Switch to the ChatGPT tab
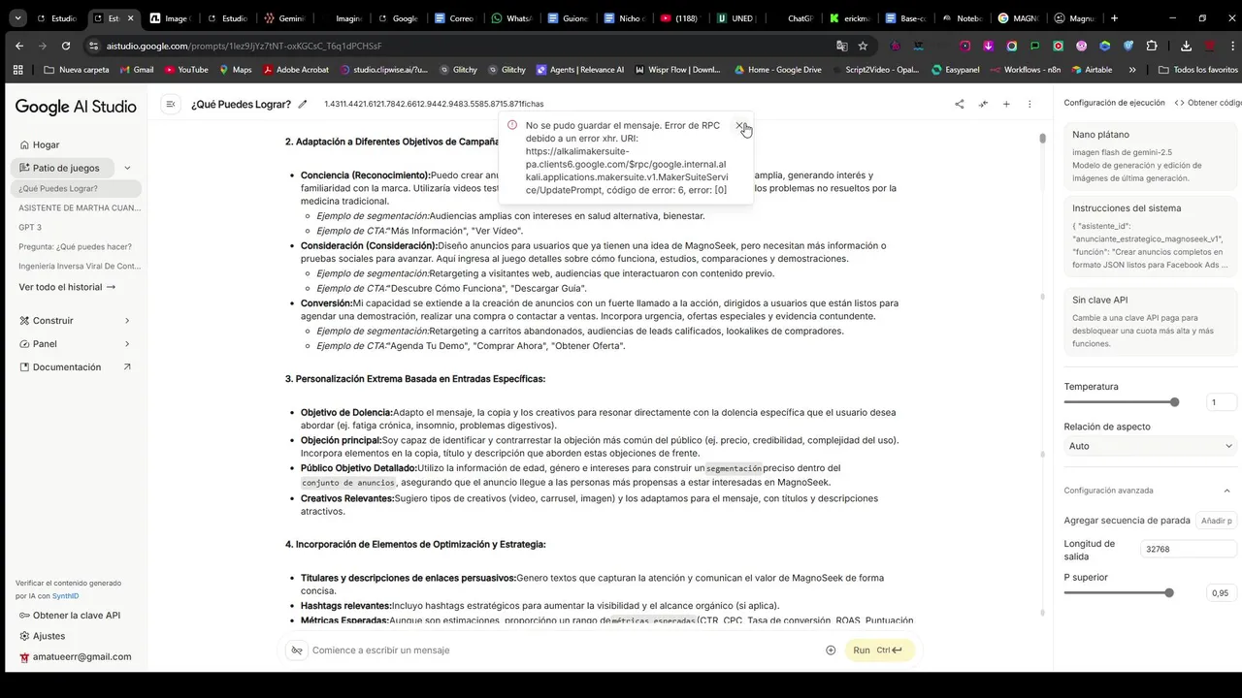 coord(793,18)
